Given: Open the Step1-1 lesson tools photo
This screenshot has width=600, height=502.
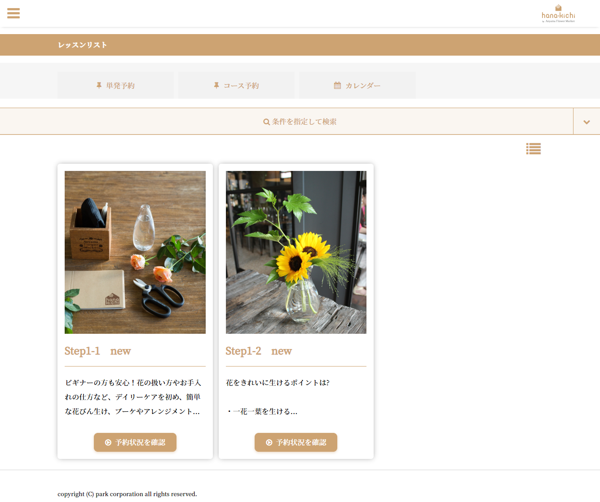Looking at the screenshot, I should point(135,252).
